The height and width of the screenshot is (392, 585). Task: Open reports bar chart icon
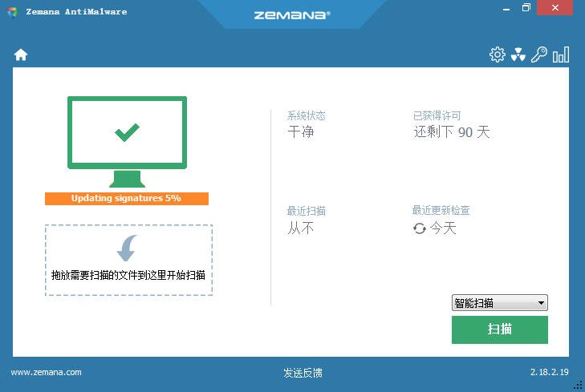[561, 55]
